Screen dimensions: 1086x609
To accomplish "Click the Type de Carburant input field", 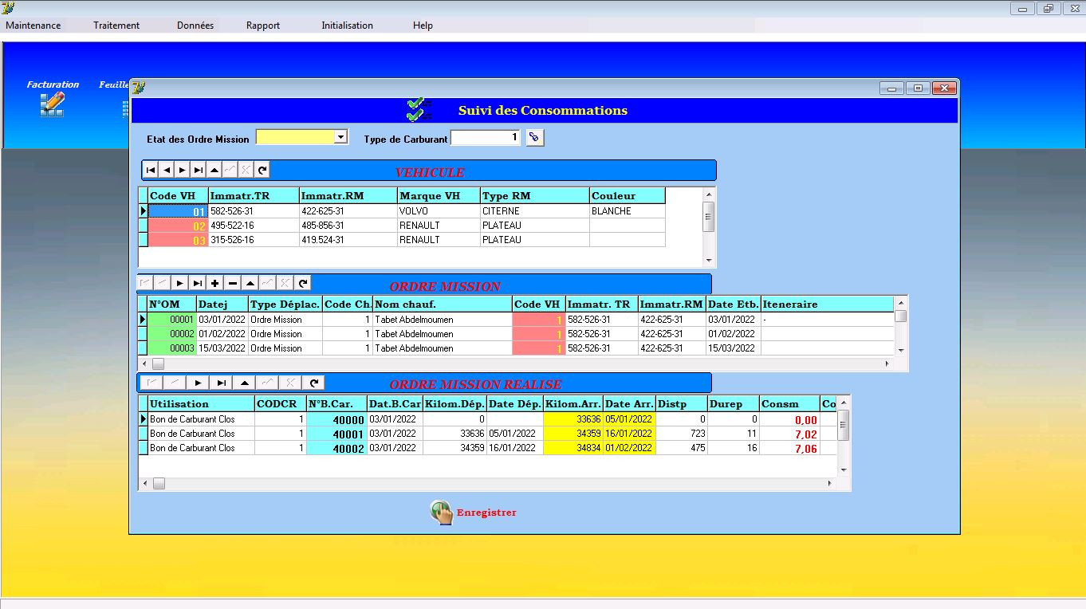I will pyautogui.click(x=486, y=138).
